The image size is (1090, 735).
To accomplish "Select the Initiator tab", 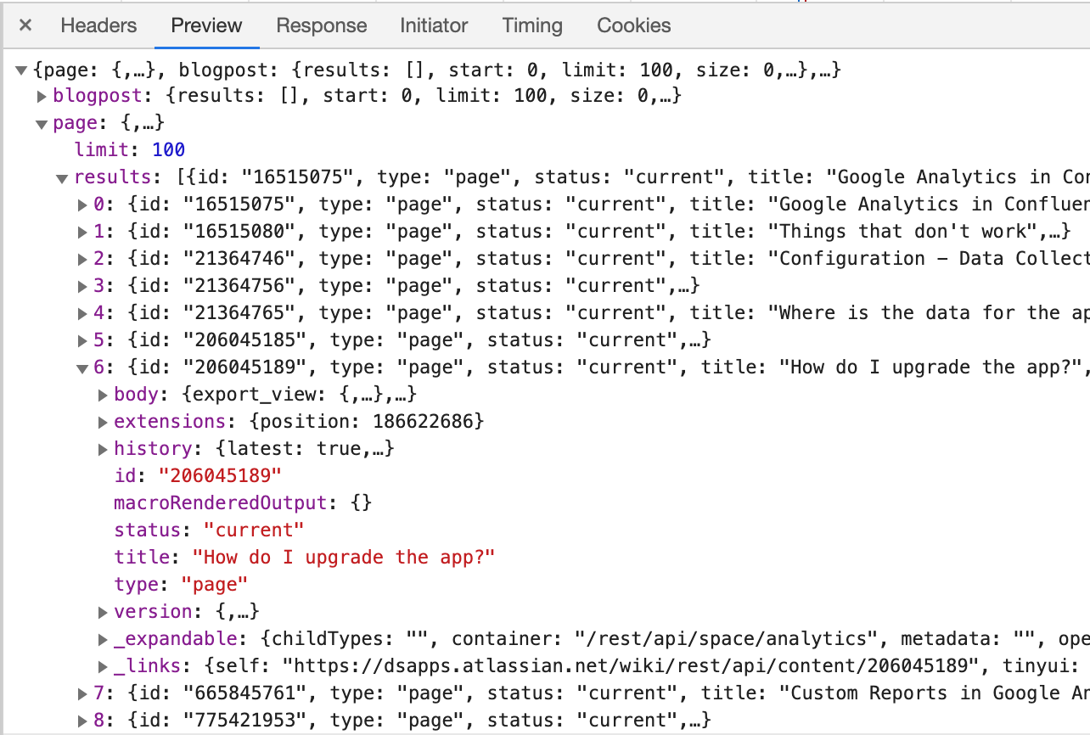I will [x=434, y=25].
